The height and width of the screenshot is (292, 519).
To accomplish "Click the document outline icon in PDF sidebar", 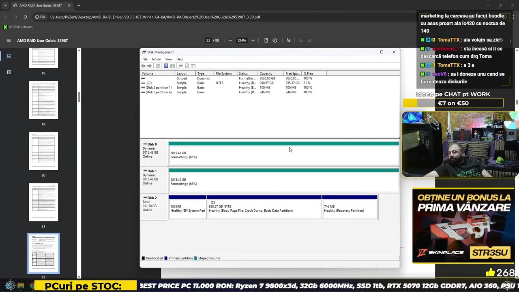I will (9, 72).
